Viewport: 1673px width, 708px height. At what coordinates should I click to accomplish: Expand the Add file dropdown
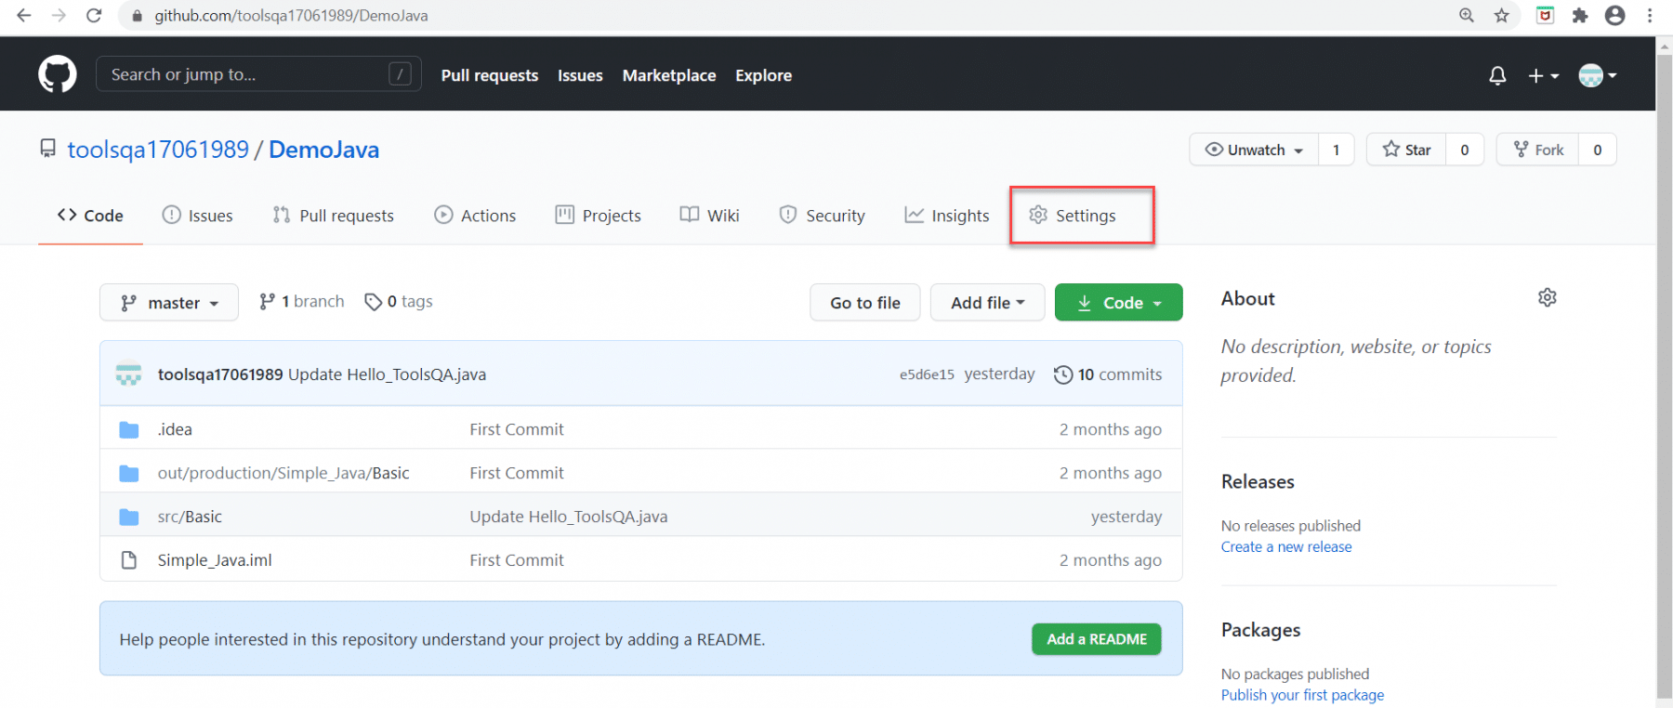click(988, 302)
